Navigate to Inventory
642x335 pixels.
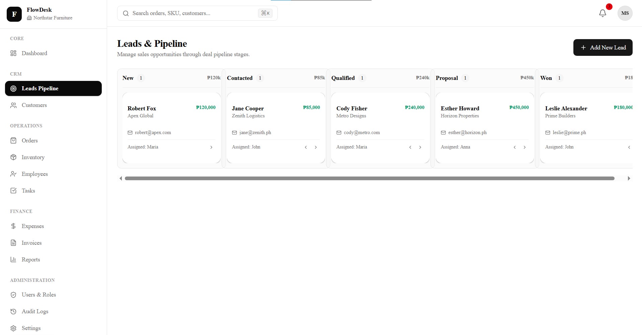(x=53, y=157)
